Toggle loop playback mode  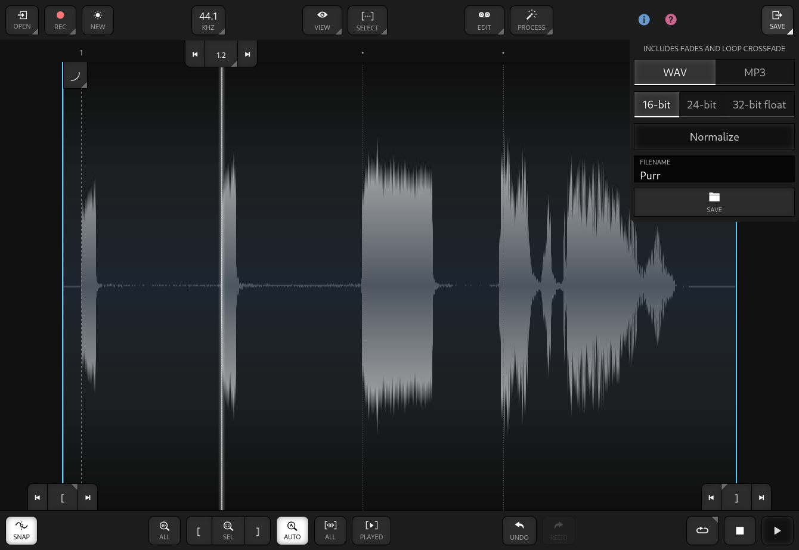point(702,530)
